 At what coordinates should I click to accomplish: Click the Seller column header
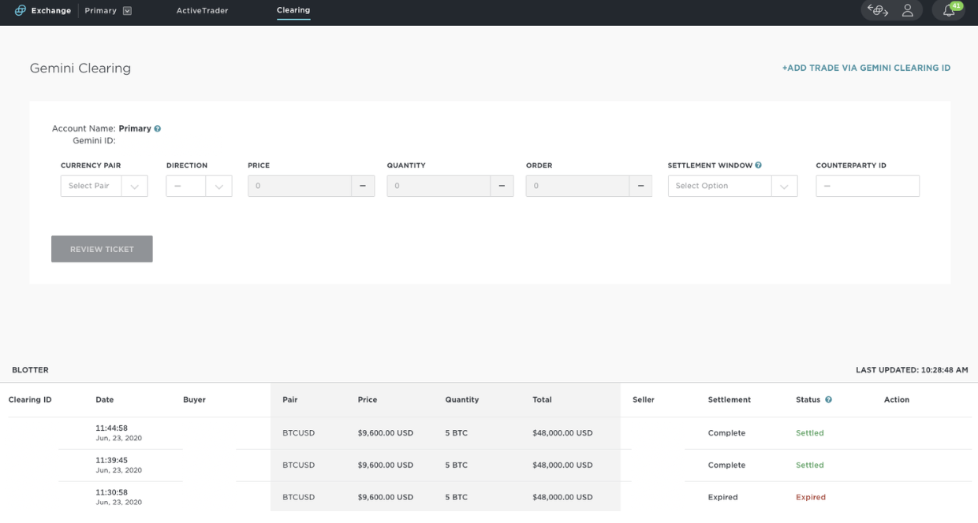[644, 399]
